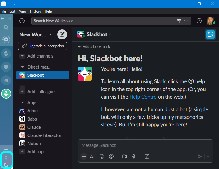
Task: Click the Slackbot avatar in the message
Action: click(85, 74)
